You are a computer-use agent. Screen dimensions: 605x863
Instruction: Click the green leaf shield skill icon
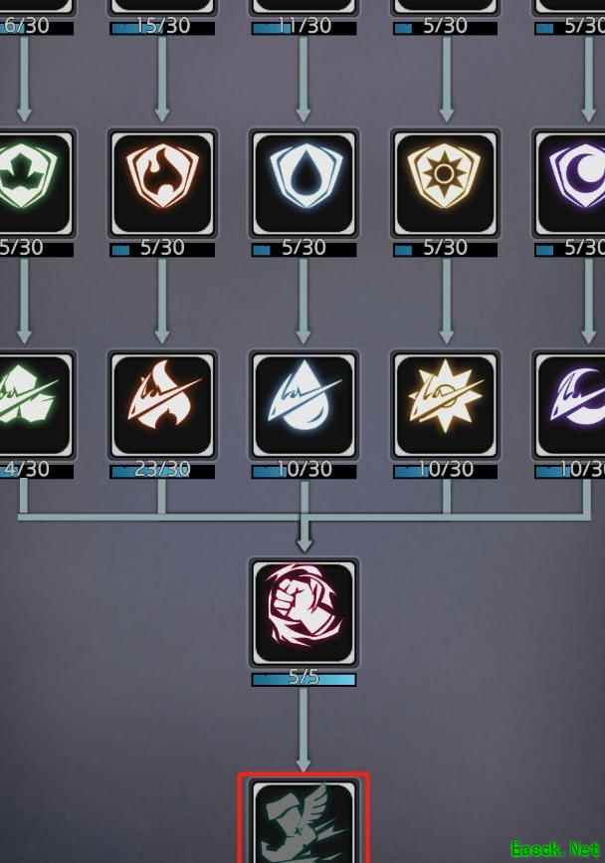(36, 184)
